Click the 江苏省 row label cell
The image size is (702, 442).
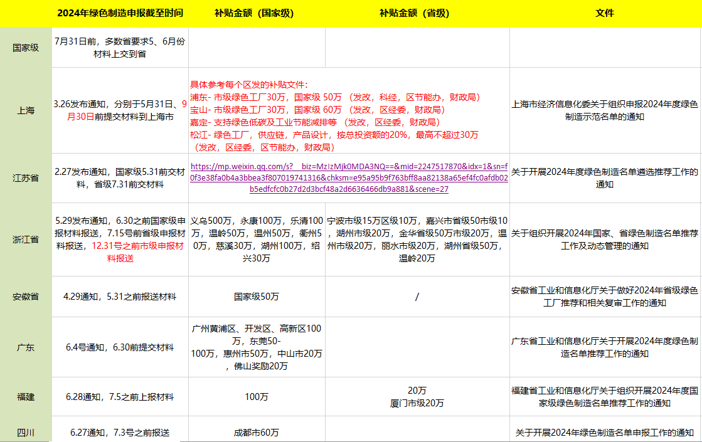coord(26,178)
